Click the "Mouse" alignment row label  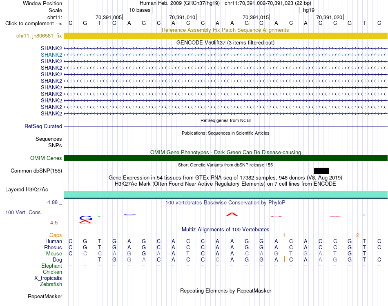[54, 254]
